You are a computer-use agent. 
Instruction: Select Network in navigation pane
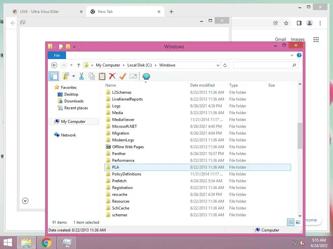pyautogui.click(x=68, y=135)
